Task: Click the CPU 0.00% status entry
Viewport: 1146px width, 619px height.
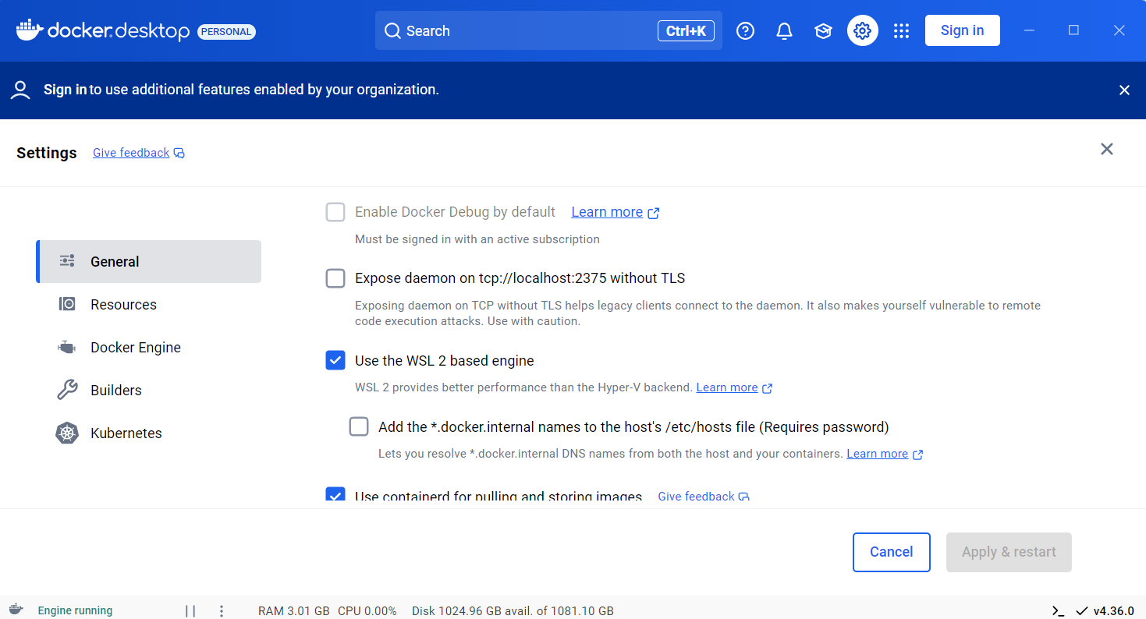Action: point(367,611)
